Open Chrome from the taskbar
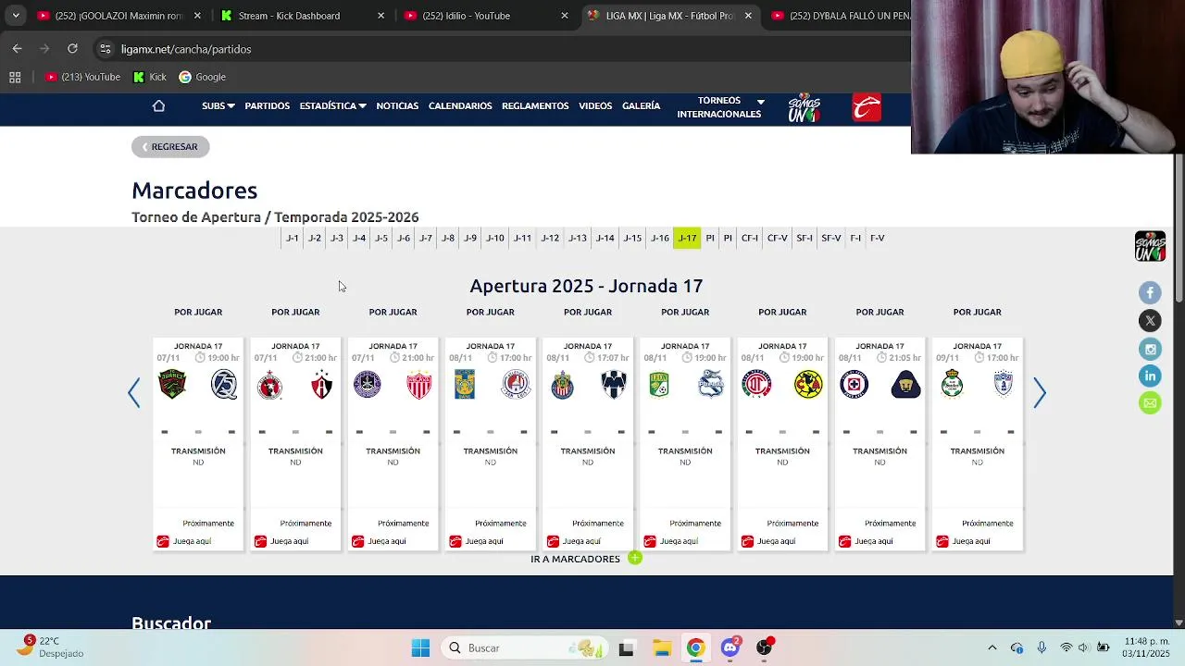The width and height of the screenshot is (1185, 666). point(695,647)
